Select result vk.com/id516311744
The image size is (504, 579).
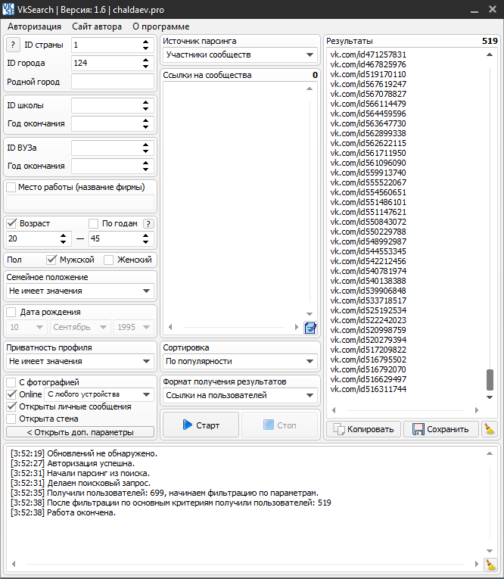(x=368, y=389)
